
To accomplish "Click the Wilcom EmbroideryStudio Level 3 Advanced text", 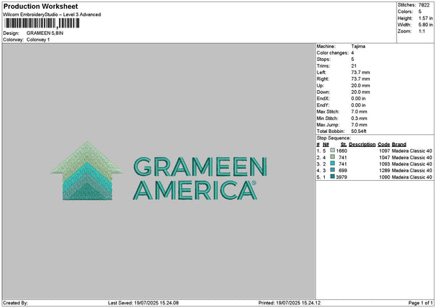I will pos(52,15).
